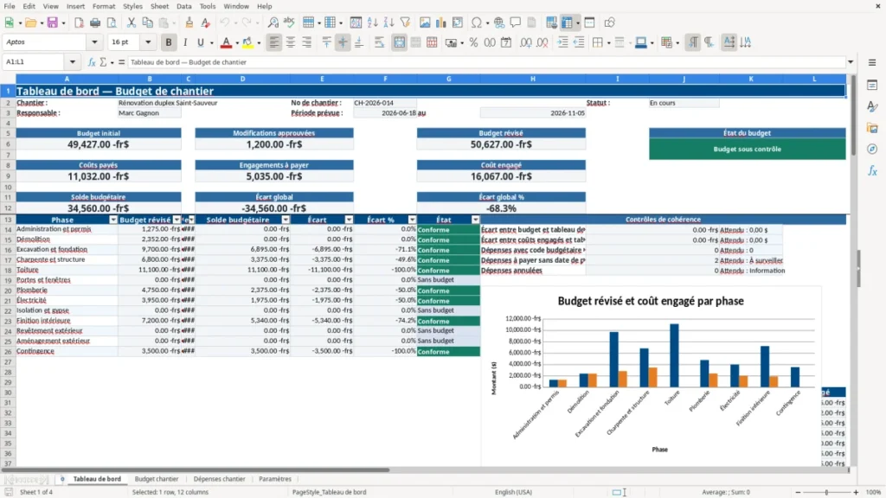Image resolution: width=886 pixels, height=498 pixels.
Task: Click the Print Preview icon
Action: (112, 22)
